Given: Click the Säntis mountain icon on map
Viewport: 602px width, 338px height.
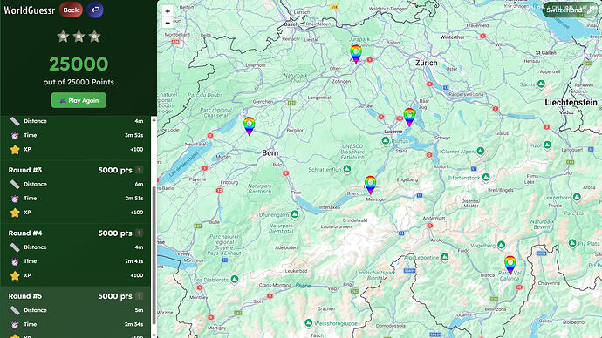Looking at the screenshot, I should click(541, 84).
